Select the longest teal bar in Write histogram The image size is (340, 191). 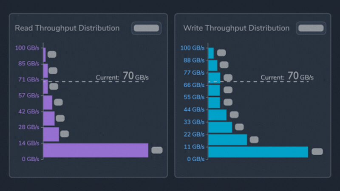point(258,152)
